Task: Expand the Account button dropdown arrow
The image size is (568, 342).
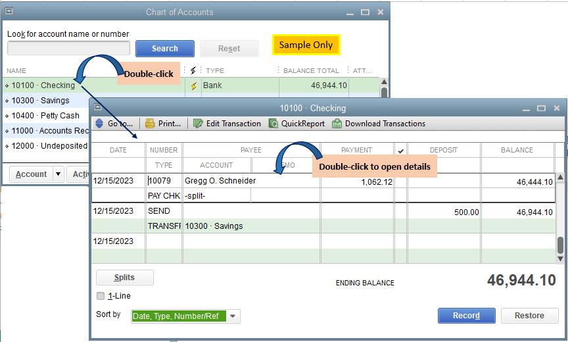Action: tap(58, 174)
